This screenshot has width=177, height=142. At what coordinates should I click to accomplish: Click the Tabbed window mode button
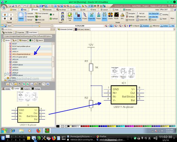[21, 16]
